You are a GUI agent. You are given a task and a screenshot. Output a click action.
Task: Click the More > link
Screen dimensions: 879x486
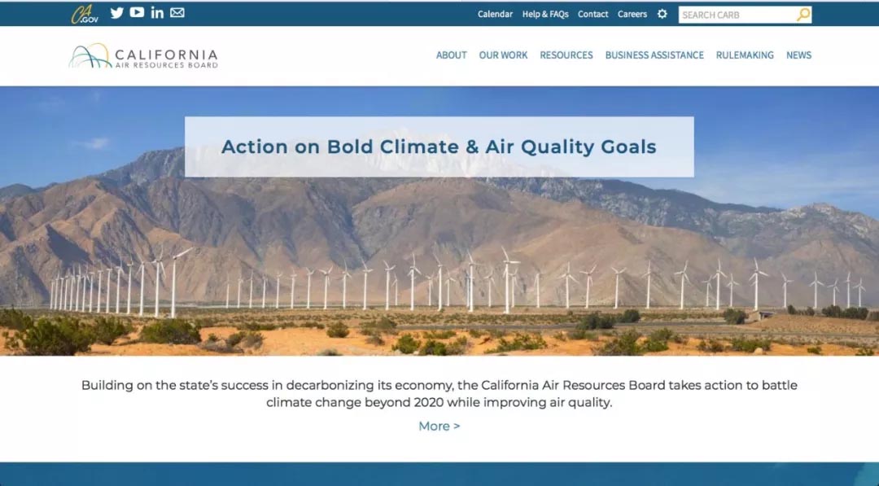tap(439, 426)
